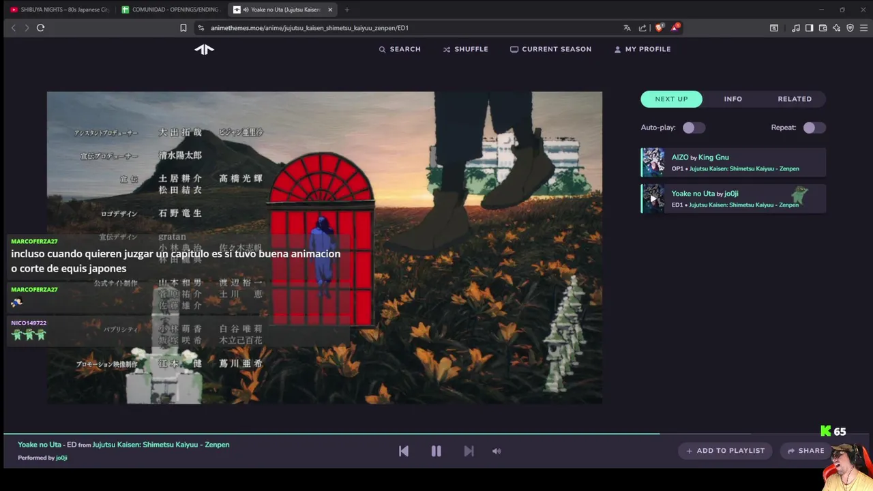Open MY PROFILE menu
This screenshot has width=873, height=491.
[x=642, y=49]
